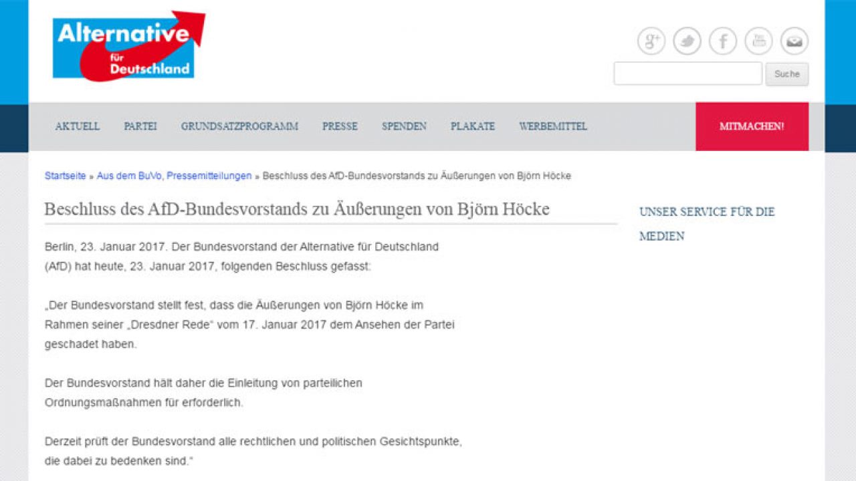
Task: Open the Twitter bird icon
Action: pos(687,41)
